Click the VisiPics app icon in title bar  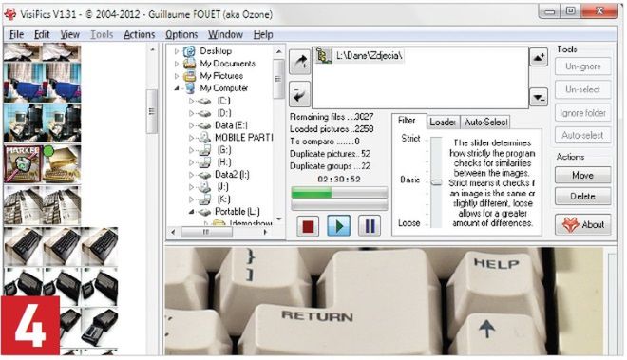pyautogui.click(x=10, y=14)
